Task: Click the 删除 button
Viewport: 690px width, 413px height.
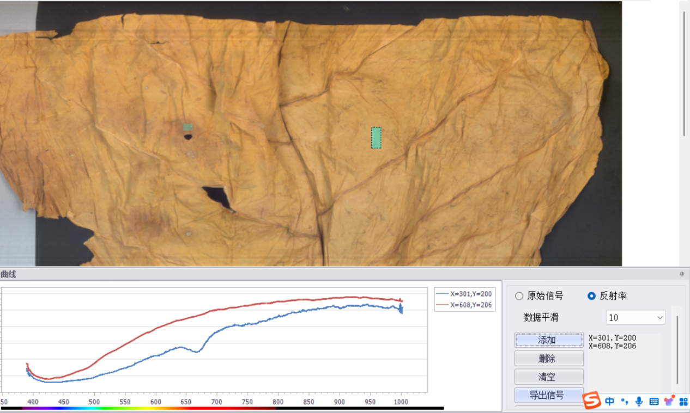Action: [x=549, y=359]
